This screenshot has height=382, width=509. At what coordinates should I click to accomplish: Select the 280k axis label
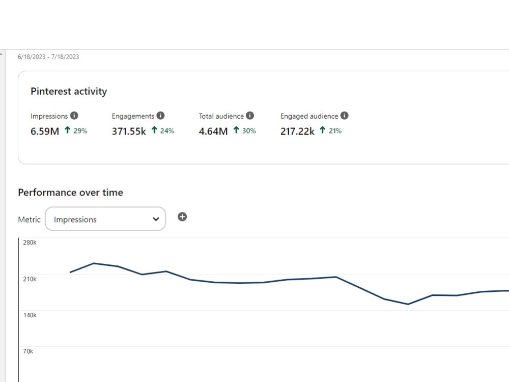30,242
